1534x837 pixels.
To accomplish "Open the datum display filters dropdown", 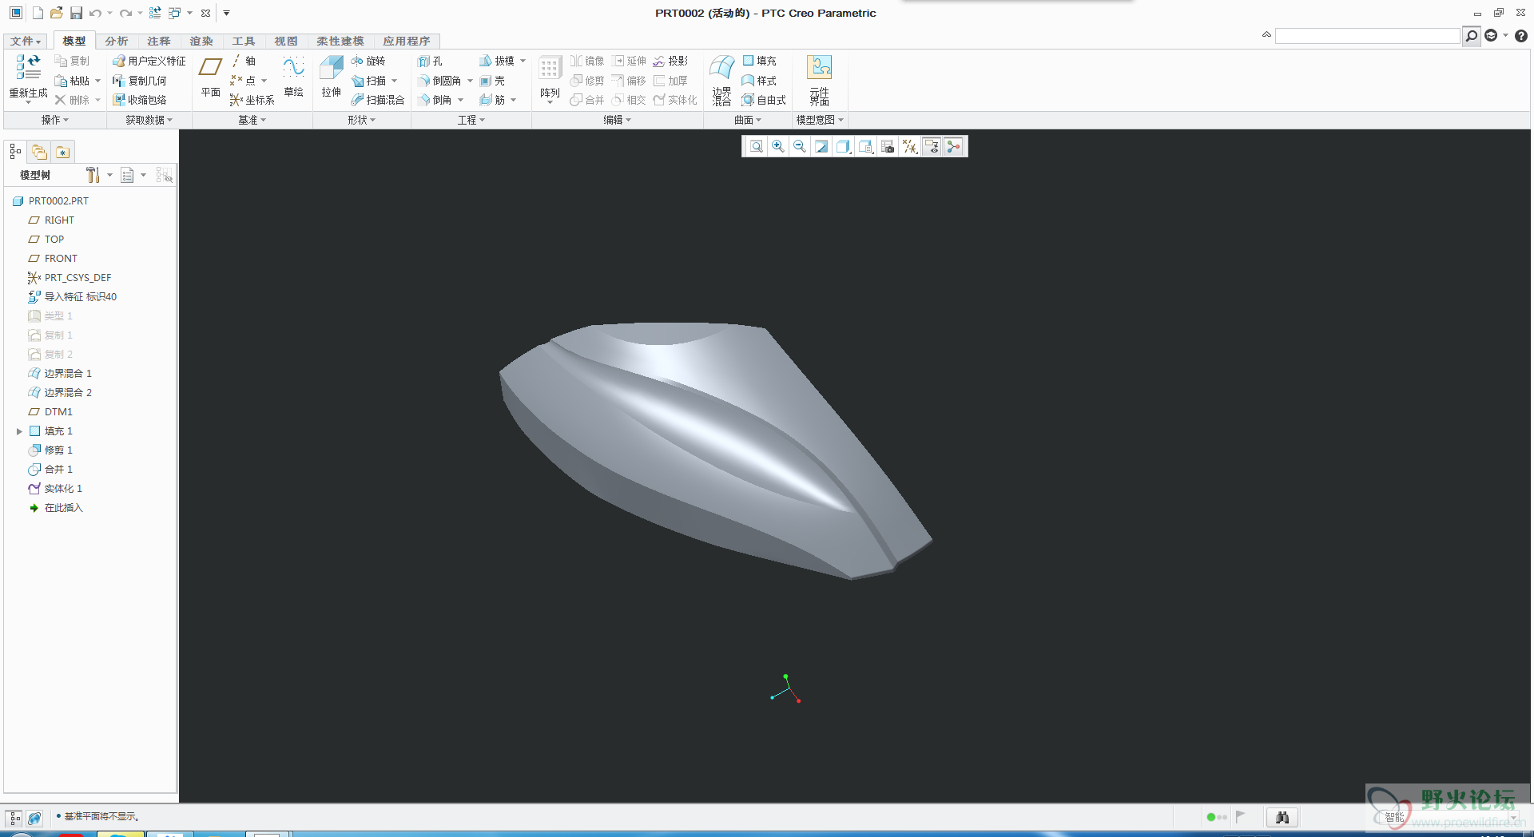I will (909, 146).
